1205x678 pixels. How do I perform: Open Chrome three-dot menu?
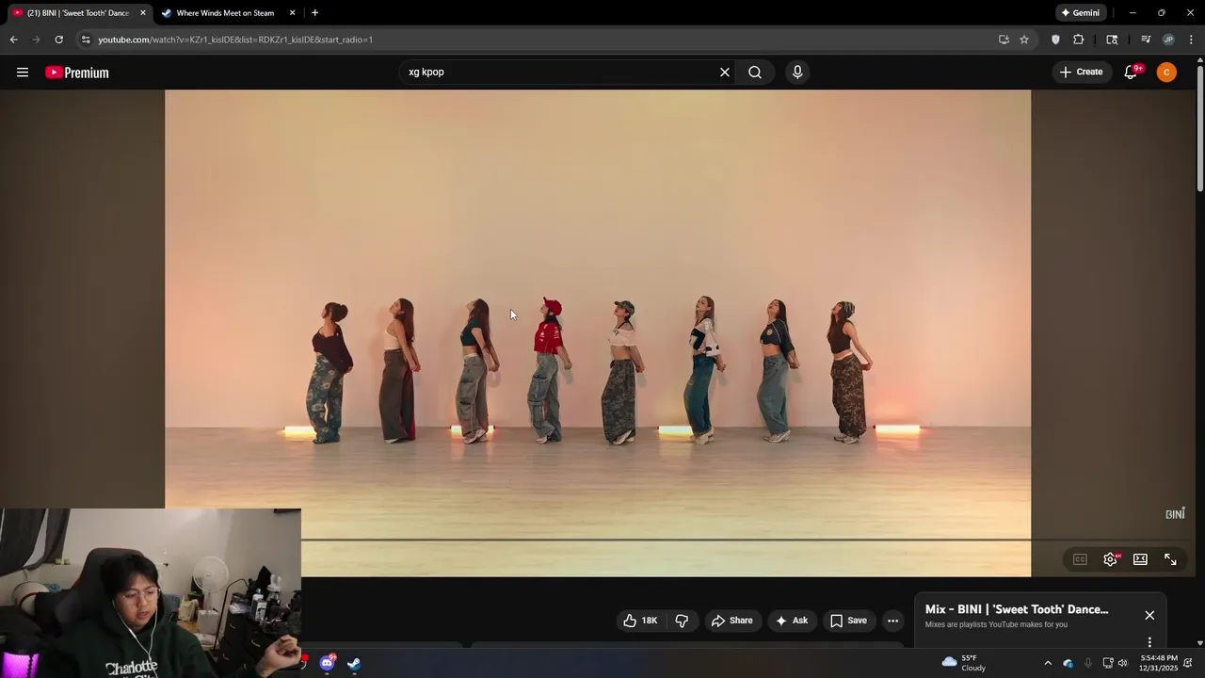tap(1192, 40)
